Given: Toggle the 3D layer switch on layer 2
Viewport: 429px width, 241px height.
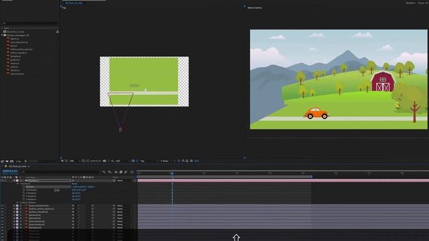Looking at the screenshot, I should (93, 206).
